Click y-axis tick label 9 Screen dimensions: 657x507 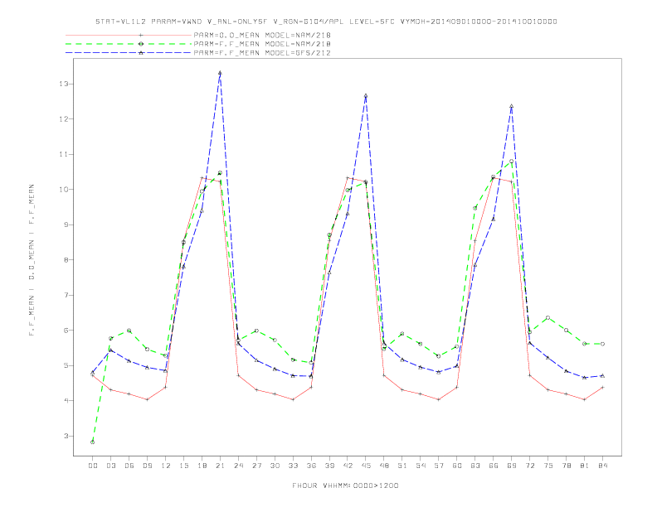pyautogui.click(x=66, y=225)
